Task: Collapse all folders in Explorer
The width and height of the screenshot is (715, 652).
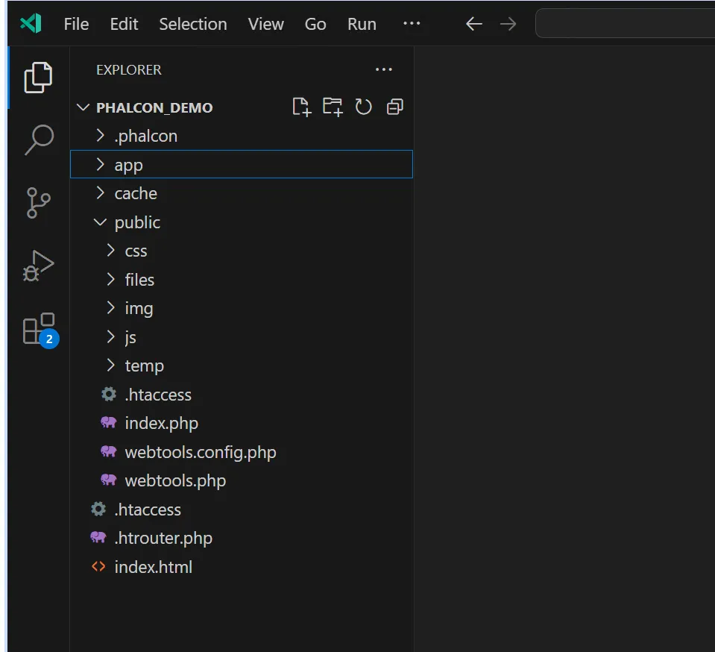Action: point(395,107)
